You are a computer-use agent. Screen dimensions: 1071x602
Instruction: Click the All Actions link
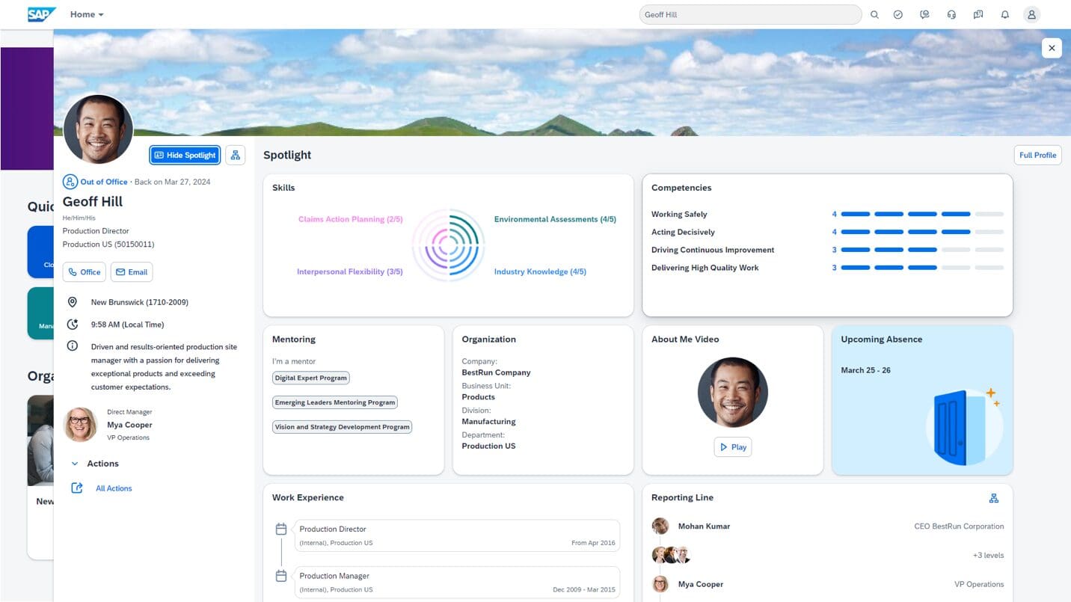click(114, 488)
